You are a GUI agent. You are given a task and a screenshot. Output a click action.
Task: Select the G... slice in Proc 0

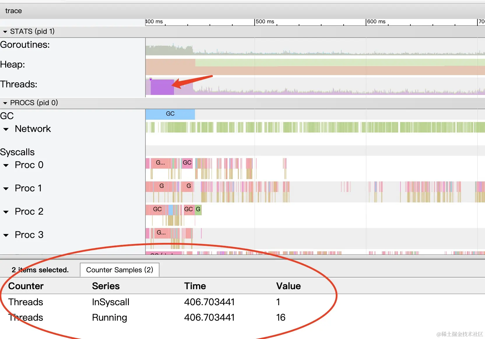(x=160, y=163)
